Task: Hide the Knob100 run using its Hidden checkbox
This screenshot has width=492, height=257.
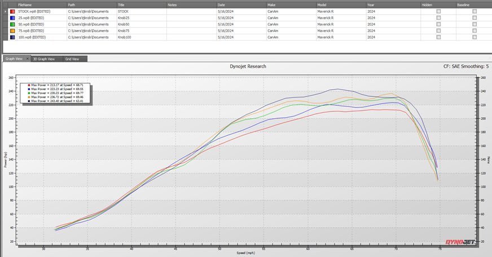Action: [438, 37]
